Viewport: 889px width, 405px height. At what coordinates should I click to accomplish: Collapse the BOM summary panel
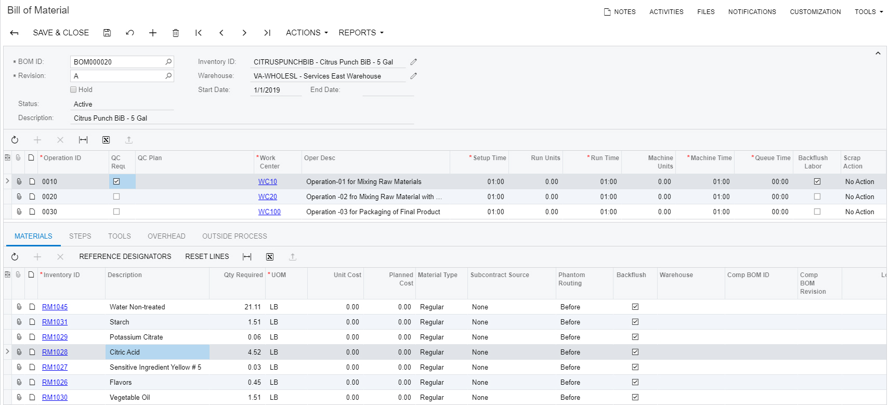point(878,53)
